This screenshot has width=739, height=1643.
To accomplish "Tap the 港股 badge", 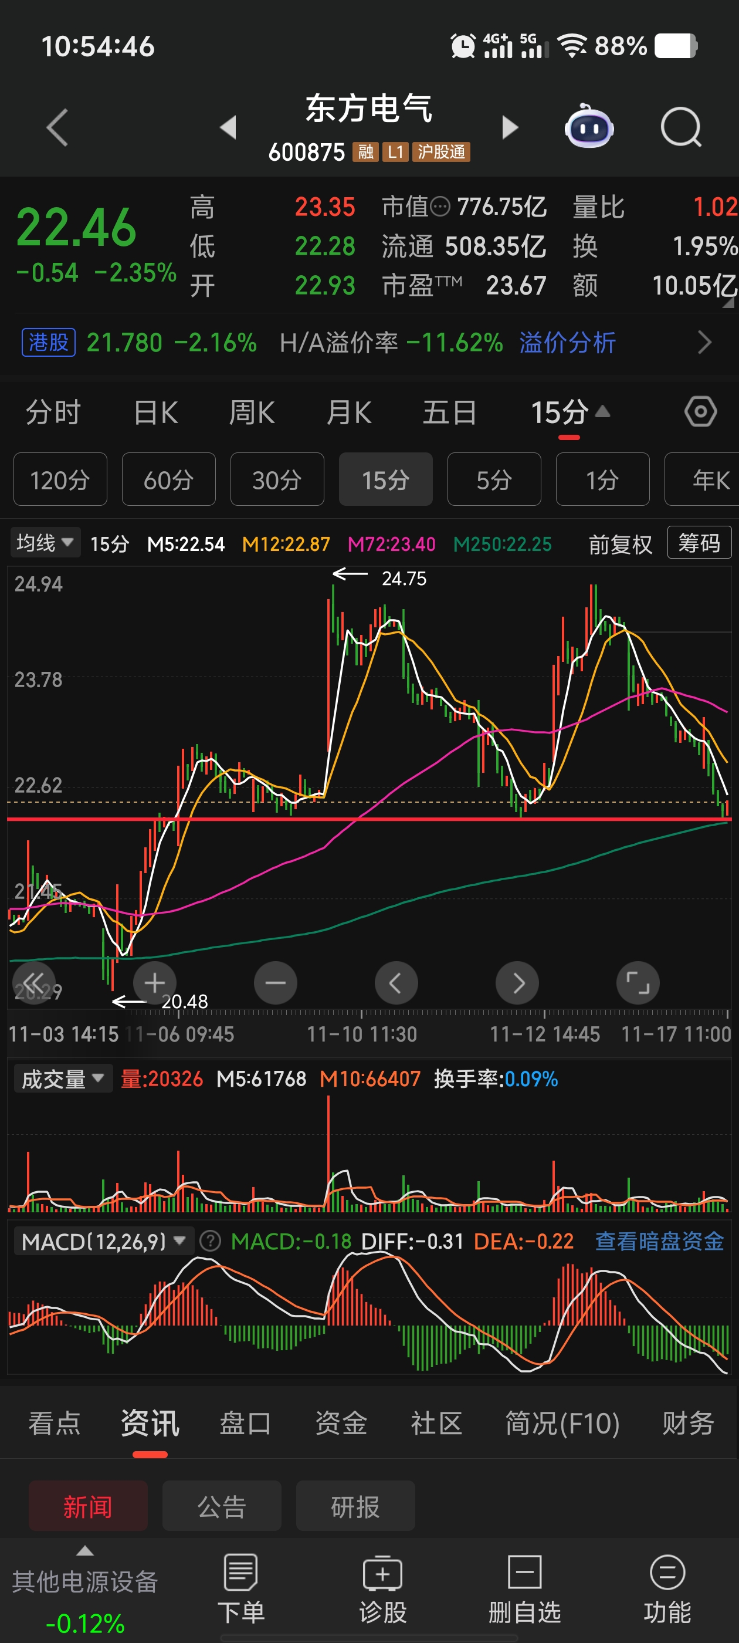I will [x=49, y=343].
